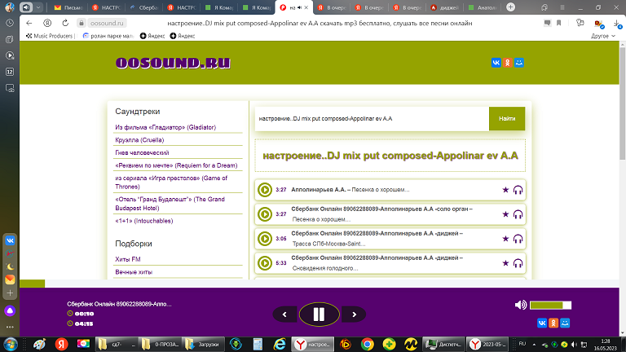This screenshot has height=352, width=626.
Task: Open History clock icon in browser sidebar
Action: (x=10, y=23)
